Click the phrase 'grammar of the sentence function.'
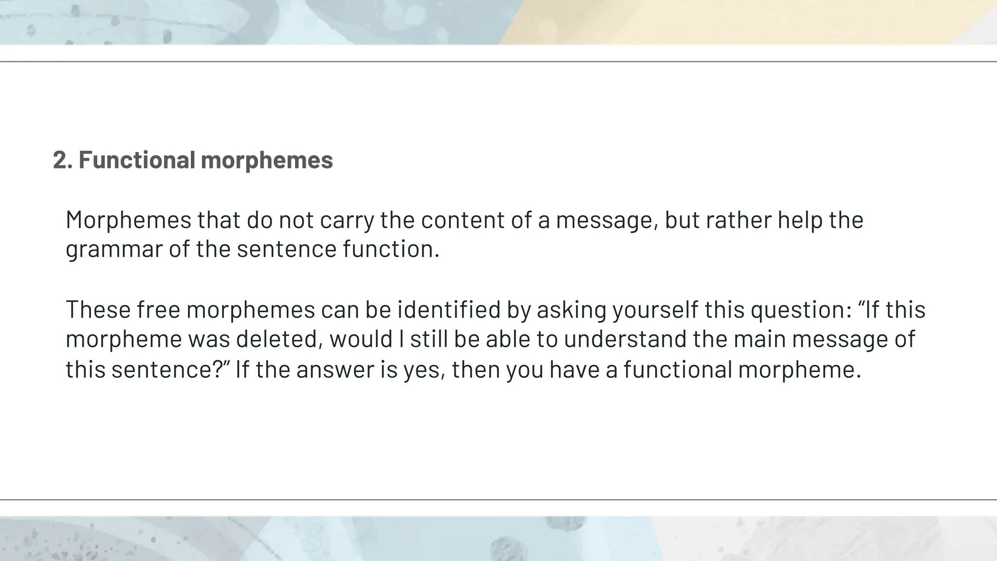The image size is (997, 561). (x=252, y=249)
